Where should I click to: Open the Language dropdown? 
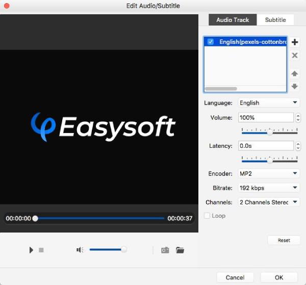268,103
